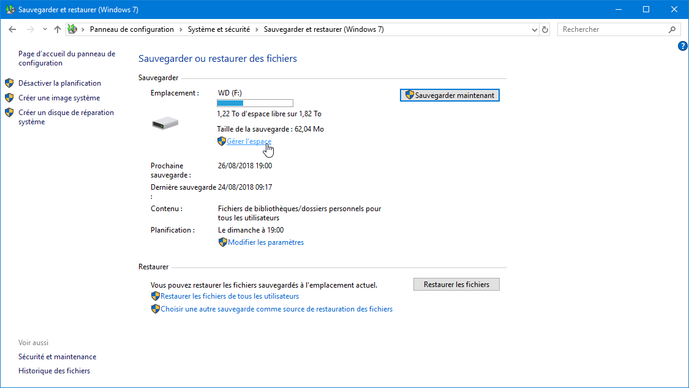Click the window title bar app icon
The image size is (689, 388).
point(10,9)
